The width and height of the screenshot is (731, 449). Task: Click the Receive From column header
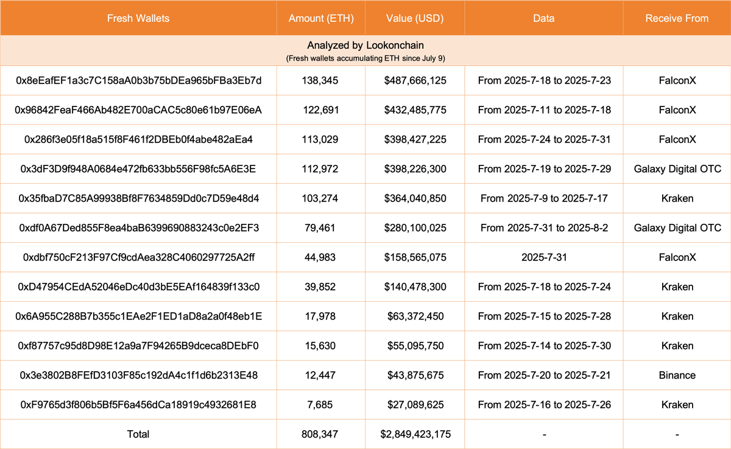(x=677, y=18)
